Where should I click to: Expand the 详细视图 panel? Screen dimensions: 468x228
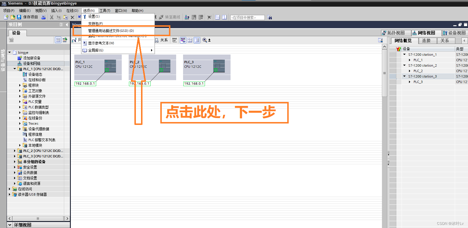(x=10, y=225)
